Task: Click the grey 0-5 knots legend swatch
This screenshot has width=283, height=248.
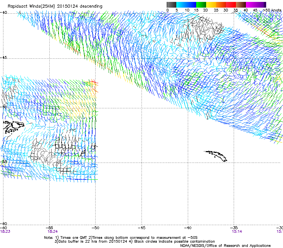Action: 171,5
